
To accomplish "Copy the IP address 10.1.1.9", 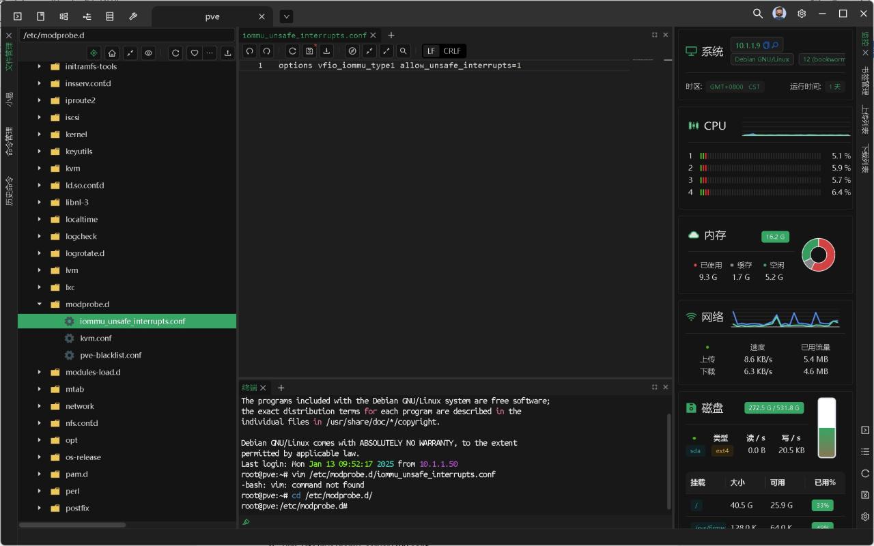I will 766,45.
